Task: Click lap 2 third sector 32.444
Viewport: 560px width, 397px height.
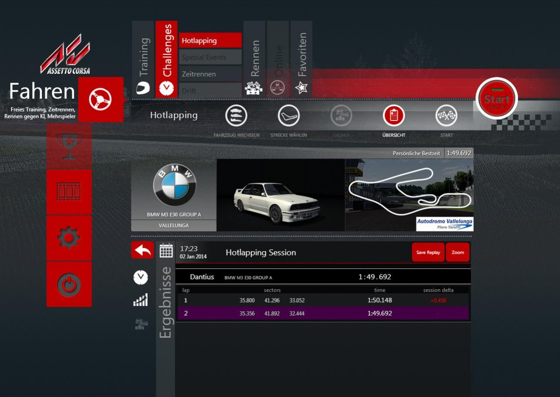Action: pos(297,314)
